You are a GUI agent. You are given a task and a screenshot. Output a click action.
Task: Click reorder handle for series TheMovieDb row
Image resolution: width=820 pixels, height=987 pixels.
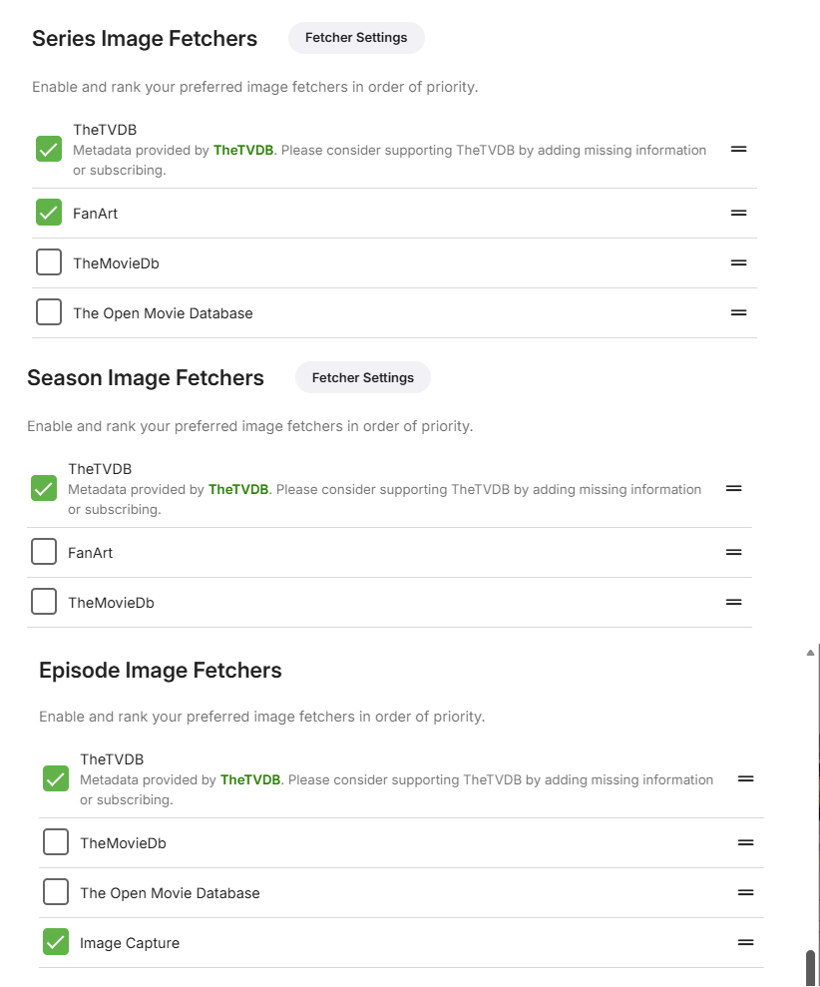[738, 263]
